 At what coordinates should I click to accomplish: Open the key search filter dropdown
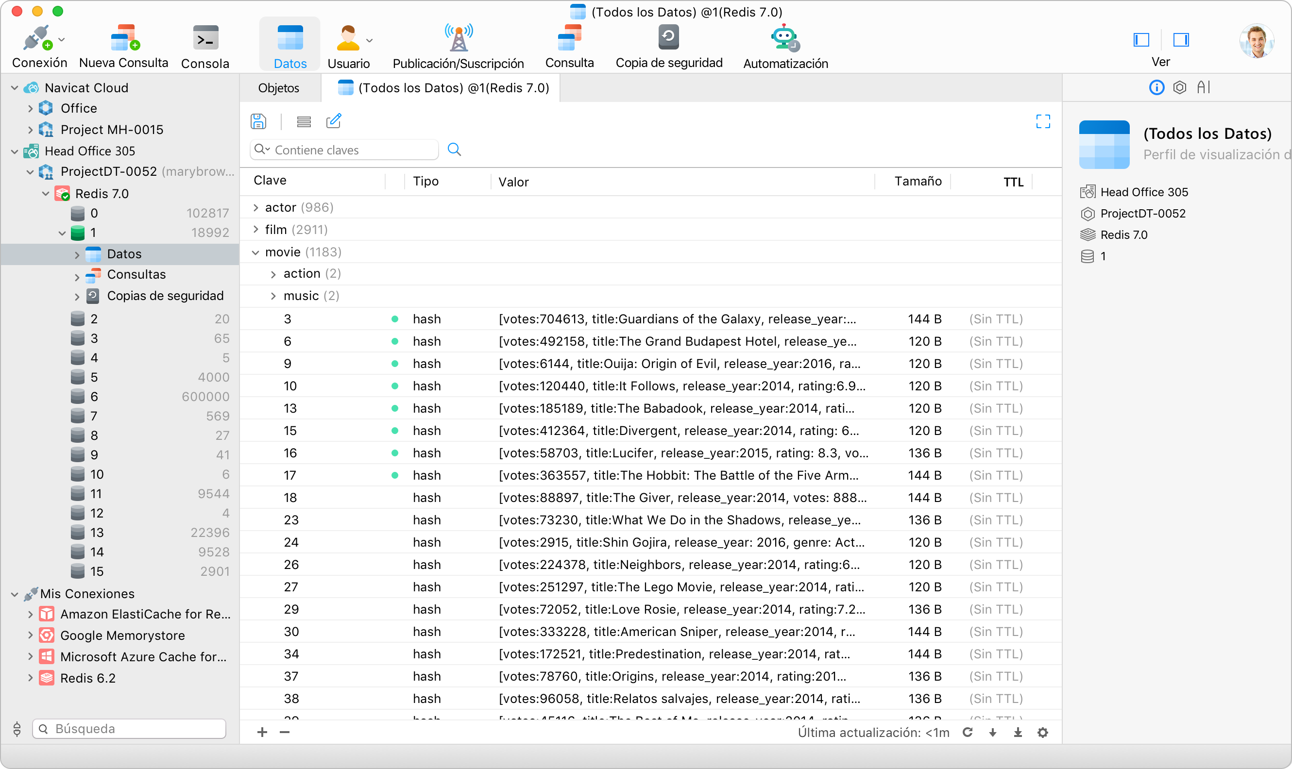pyautogui.click(x=262, y=149)
